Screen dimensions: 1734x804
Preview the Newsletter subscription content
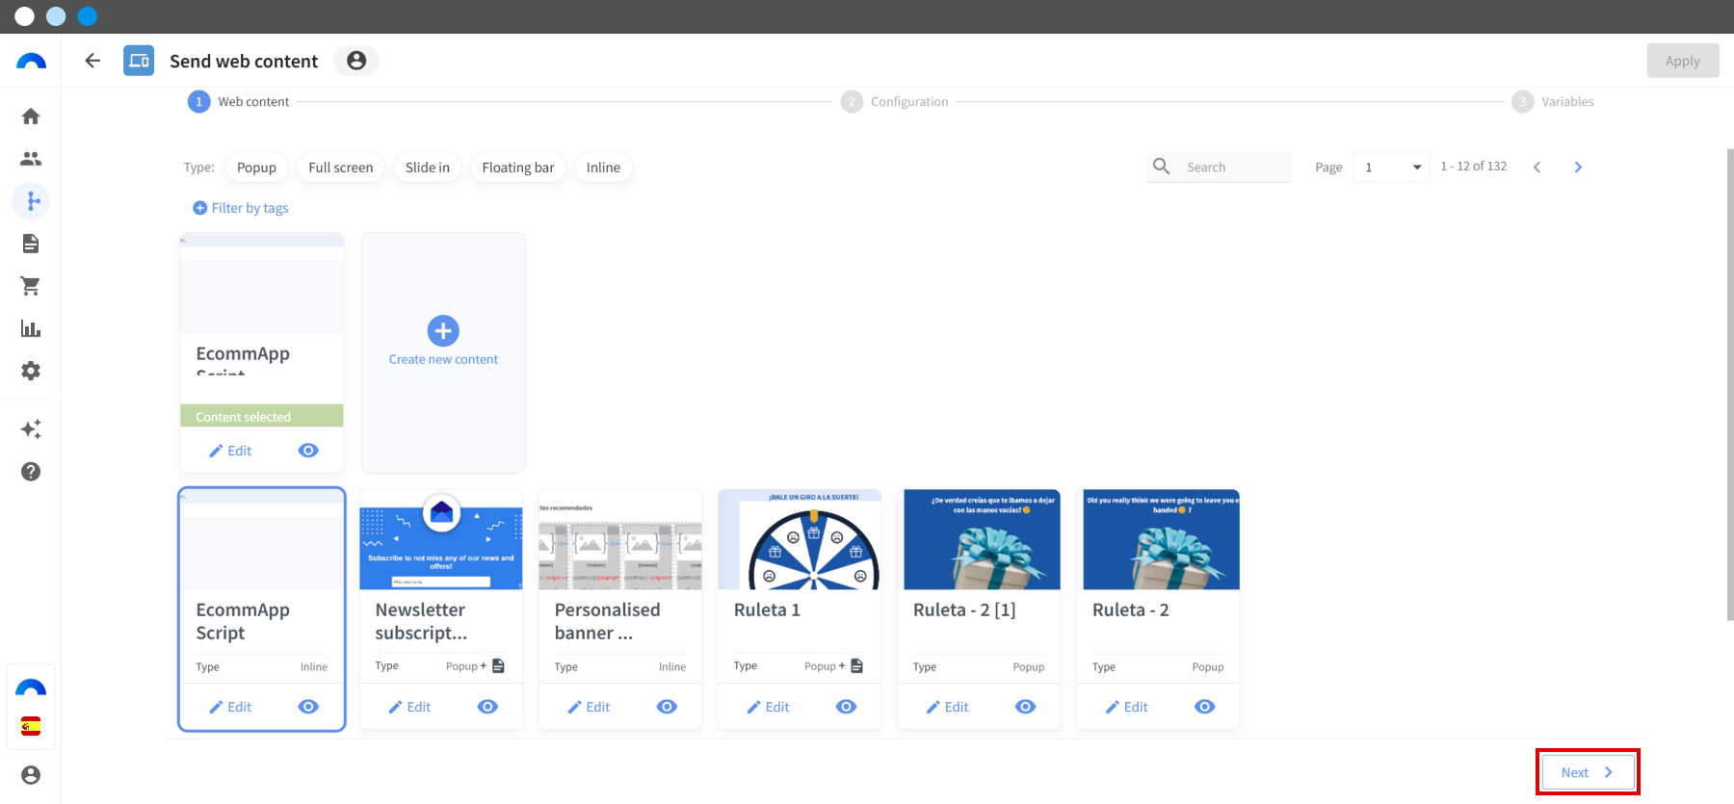point(487,707)
